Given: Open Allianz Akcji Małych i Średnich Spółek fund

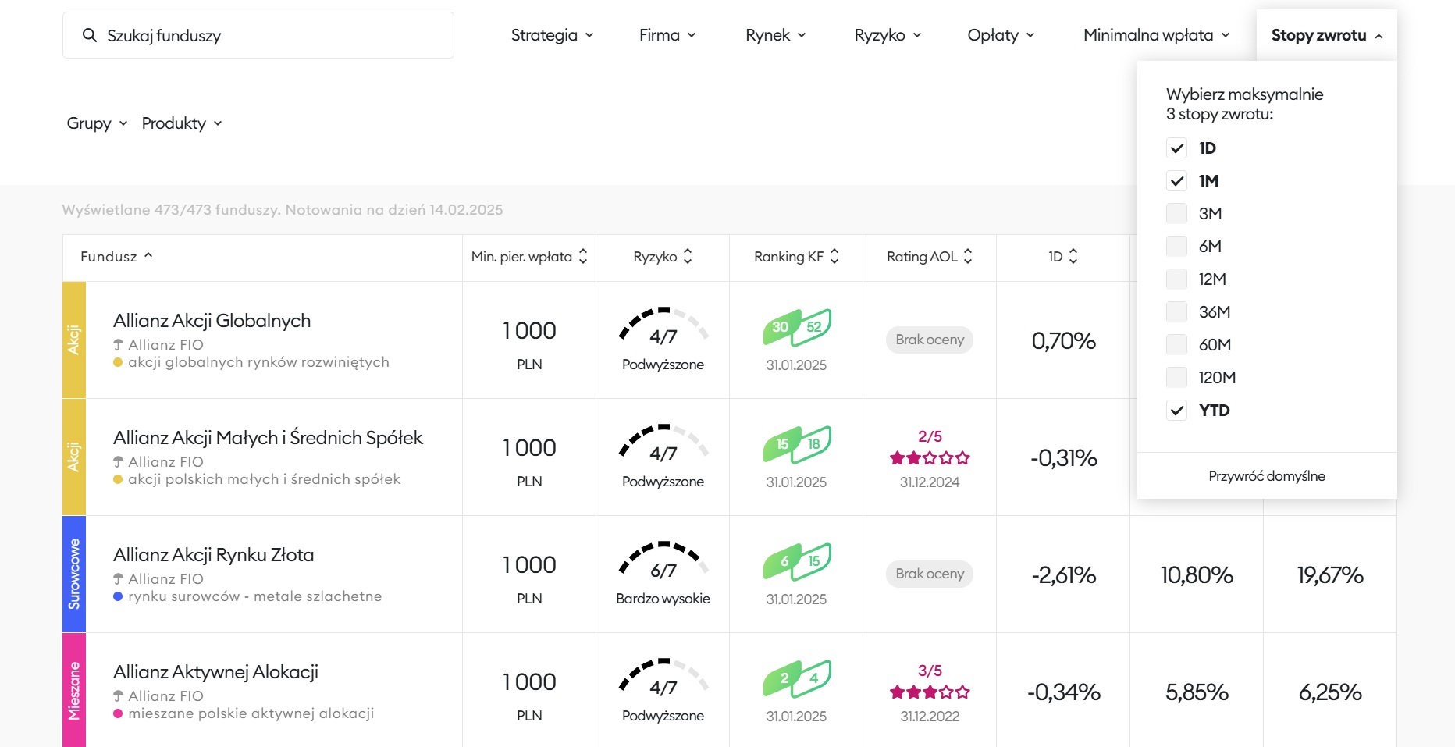Looking at the screenshot, I should 268,438.
